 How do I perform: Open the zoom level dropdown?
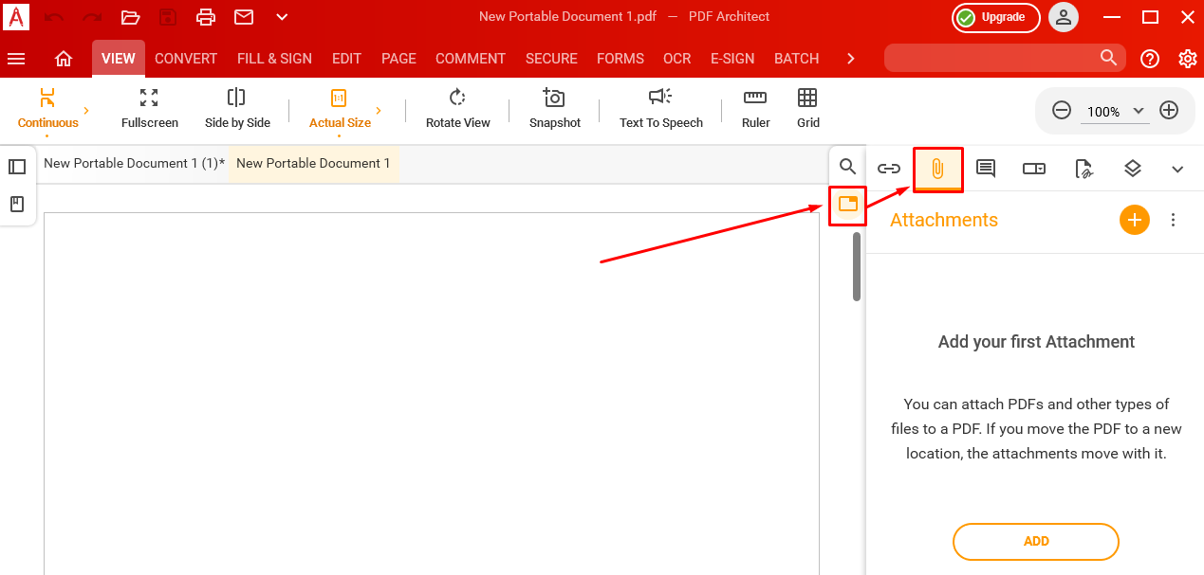point(1137,110)
